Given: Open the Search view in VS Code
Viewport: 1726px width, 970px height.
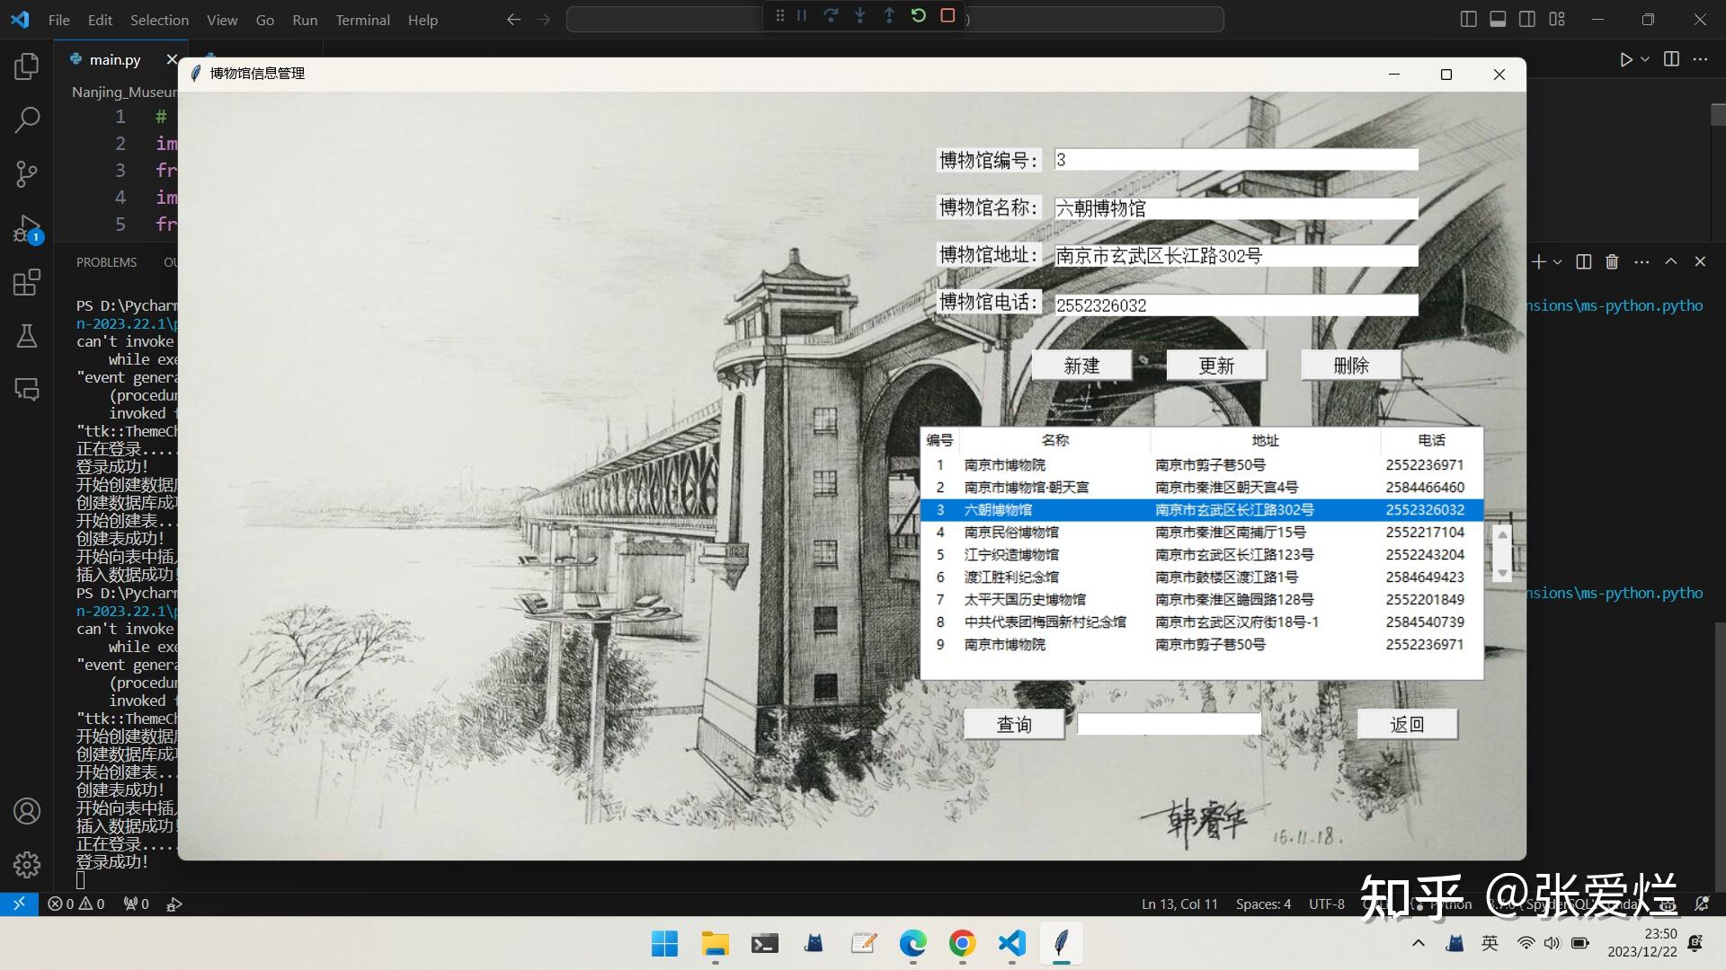Looking at the screenshot, I should point(27,119).
